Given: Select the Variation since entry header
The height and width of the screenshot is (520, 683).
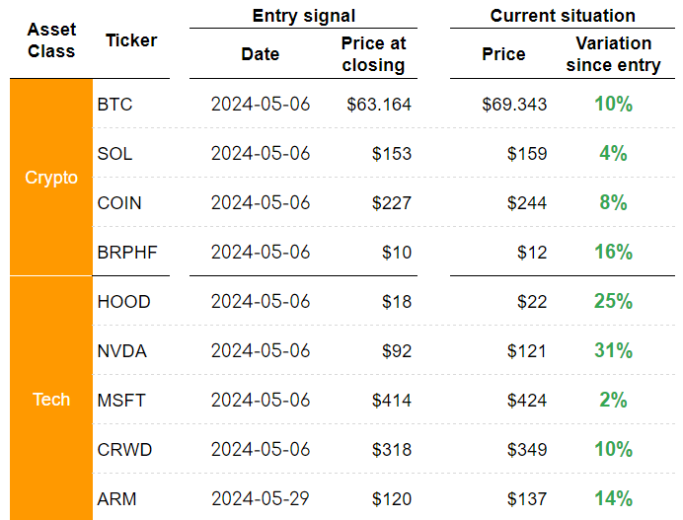Looking at the screenshot, I should coord(613,54).
